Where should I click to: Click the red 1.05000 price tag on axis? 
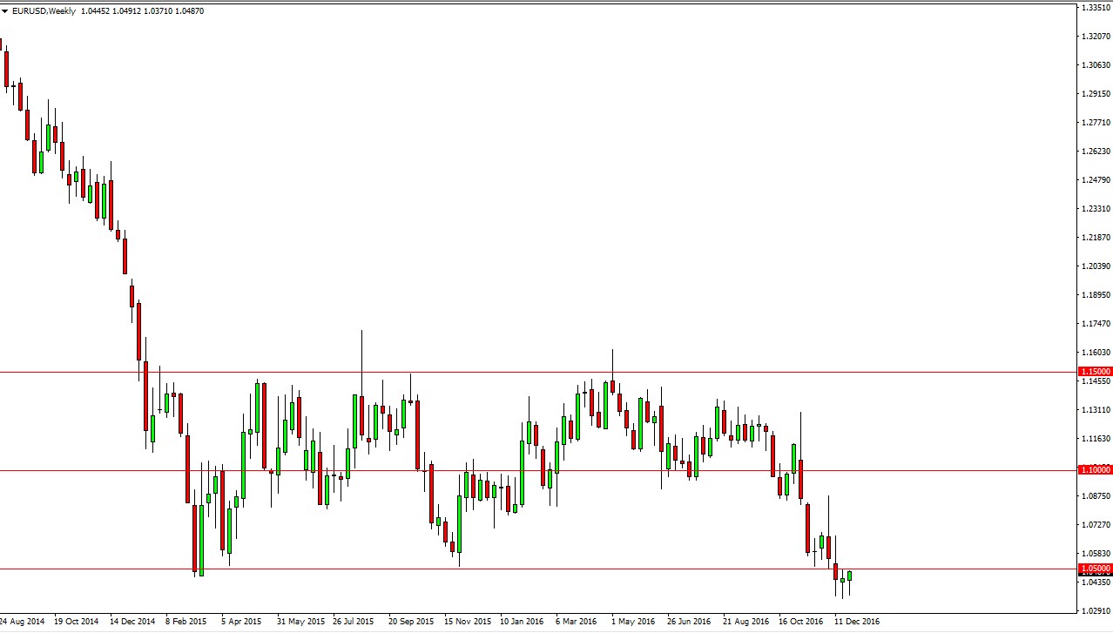pos(1096,568)
